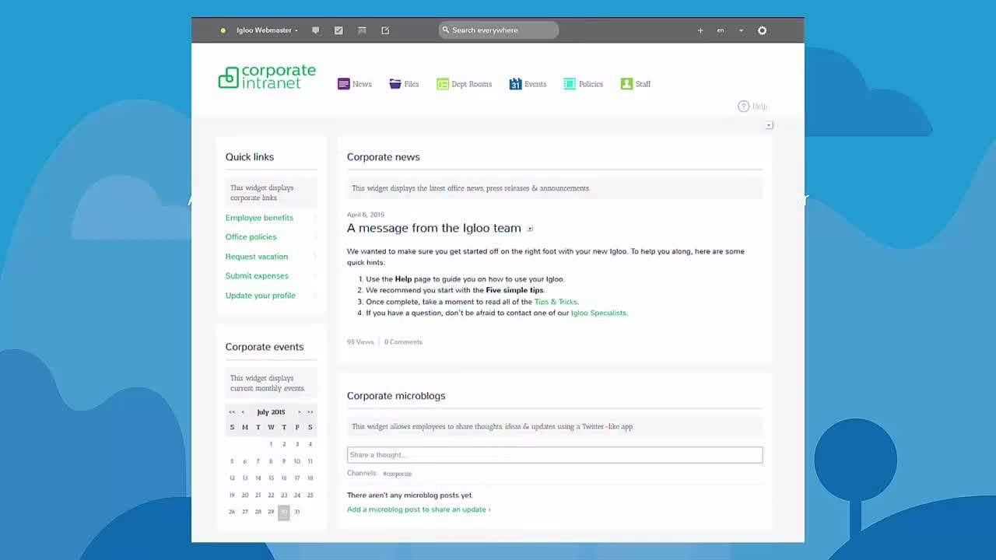Select the #corporate channel tag
The height and width of the screenshot is (560, 996).
[398, 474]
